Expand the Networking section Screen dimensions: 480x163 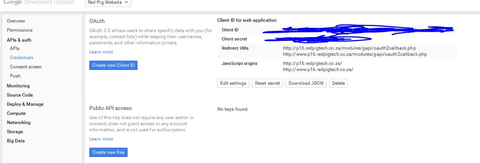point(19,123)
